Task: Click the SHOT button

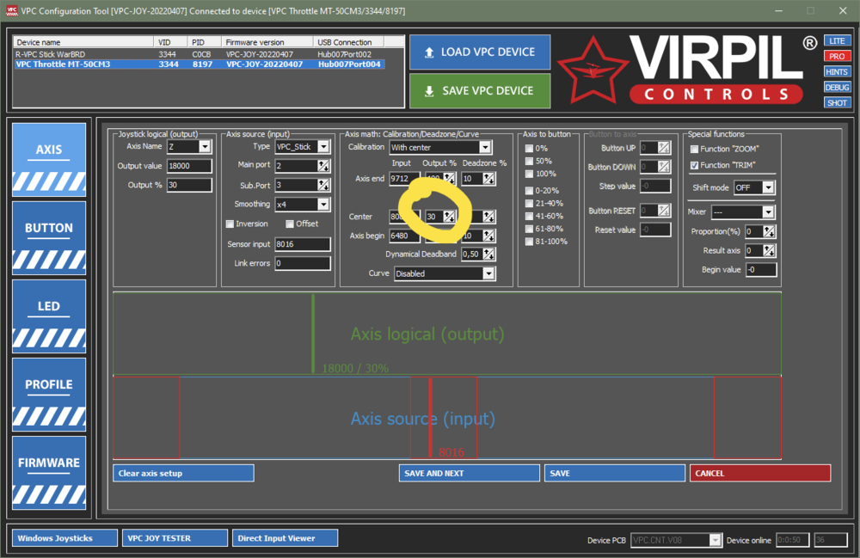Action: click(x=837, y=103)
